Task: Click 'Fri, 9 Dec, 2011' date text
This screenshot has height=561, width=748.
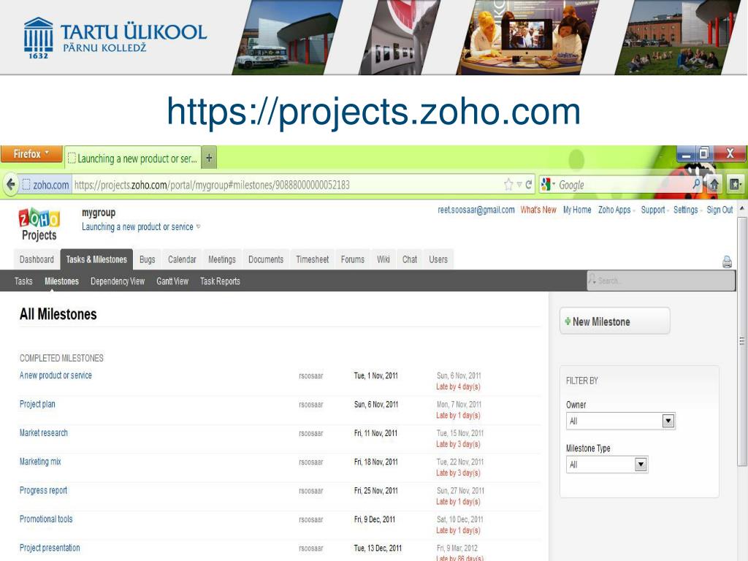Action: coord(375,519)
